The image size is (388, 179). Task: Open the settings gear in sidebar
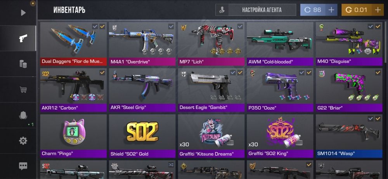[23, 141]
